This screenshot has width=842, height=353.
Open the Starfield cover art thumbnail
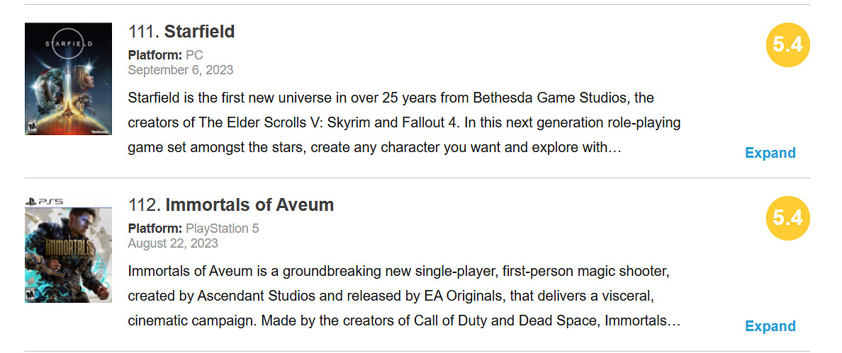tap(68, 78)
